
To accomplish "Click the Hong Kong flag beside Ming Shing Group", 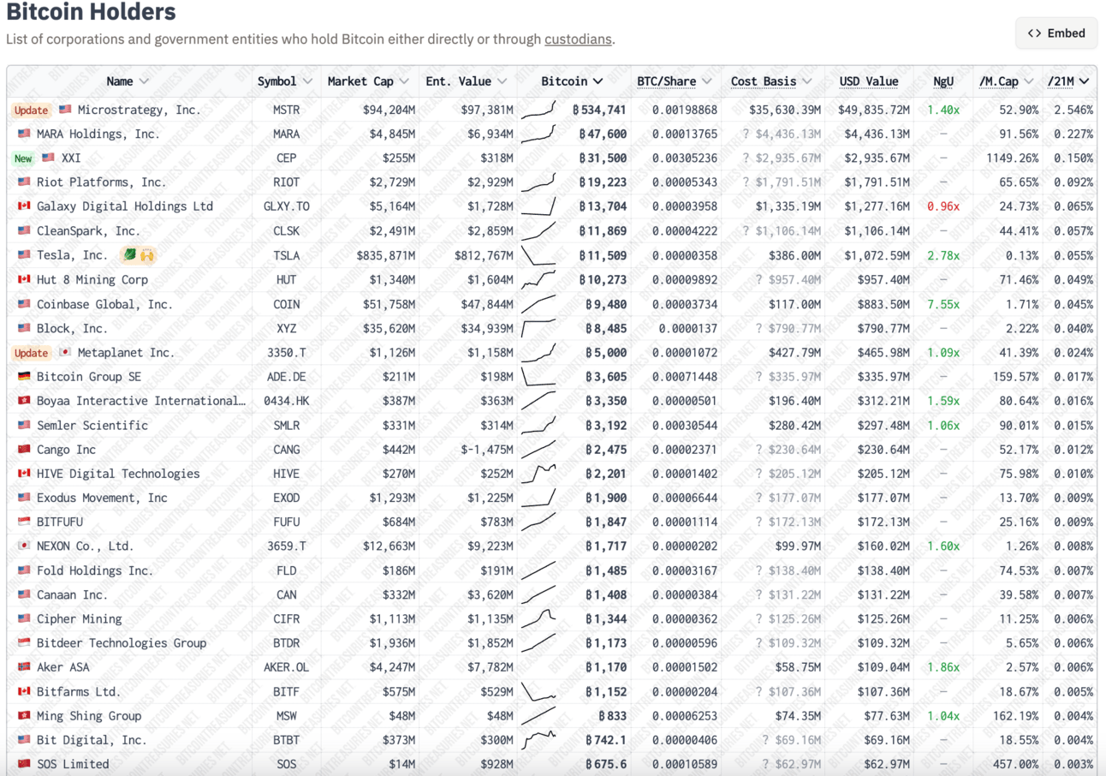I will coord(24,715).
